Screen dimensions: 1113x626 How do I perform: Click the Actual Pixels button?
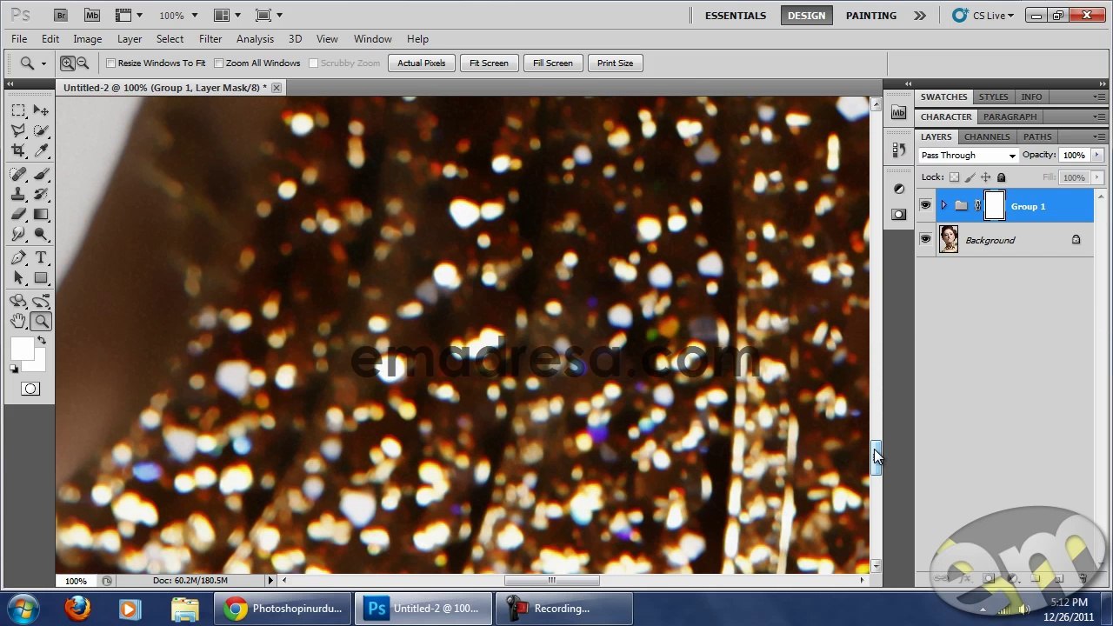coord(422,63)
